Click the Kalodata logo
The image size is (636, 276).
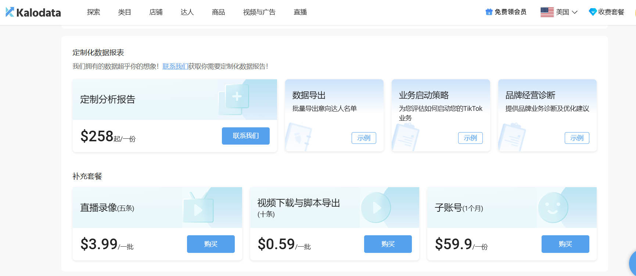point(33,12)
